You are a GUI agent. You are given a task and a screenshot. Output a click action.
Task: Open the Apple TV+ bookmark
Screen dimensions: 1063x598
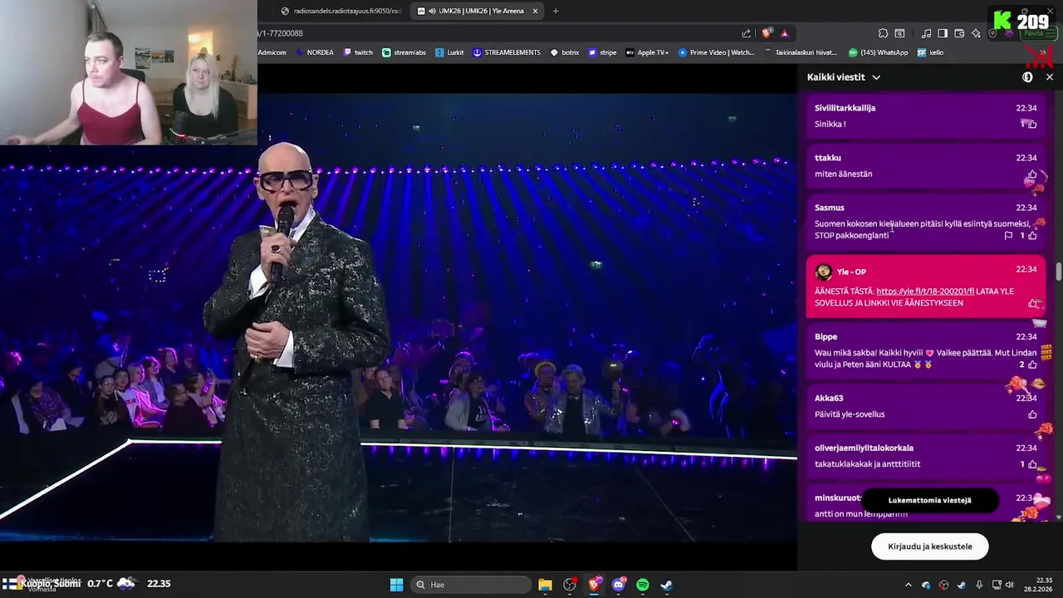point(647,52)
